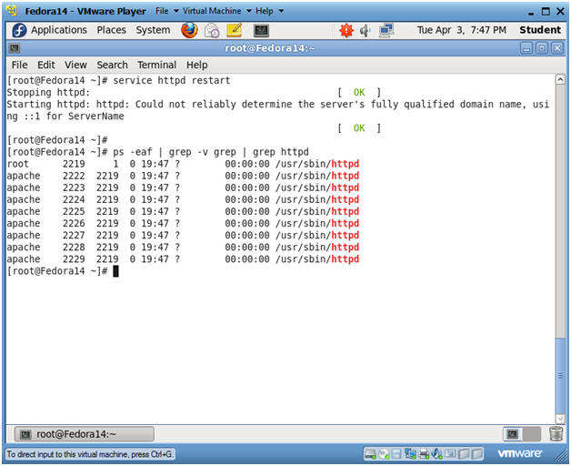Select root@Fedora14 taskbar window button
Viewport: 571px width, 466px height.
(x=85, y=434)
